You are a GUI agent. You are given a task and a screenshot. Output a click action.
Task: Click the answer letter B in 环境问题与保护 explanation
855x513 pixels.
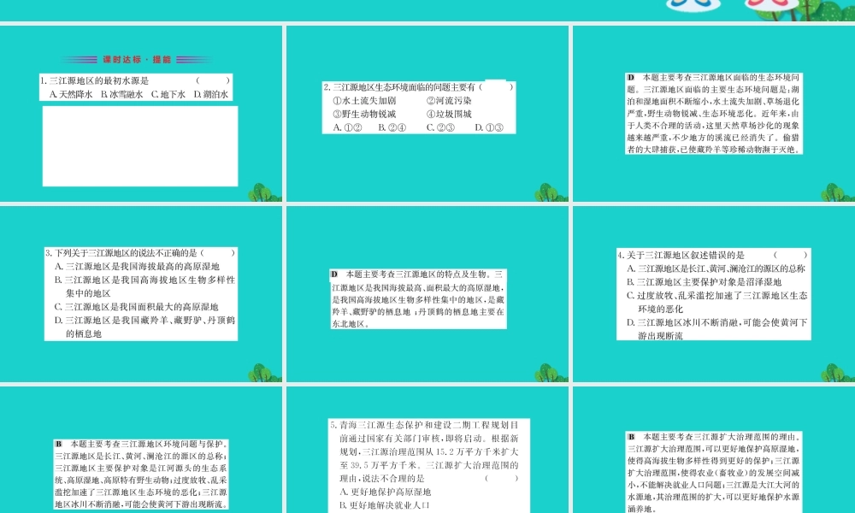(x=58, y=444)
